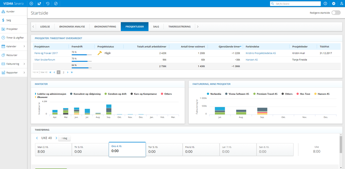
Task: Go to next page of project table
Action: tap(68, 72)
